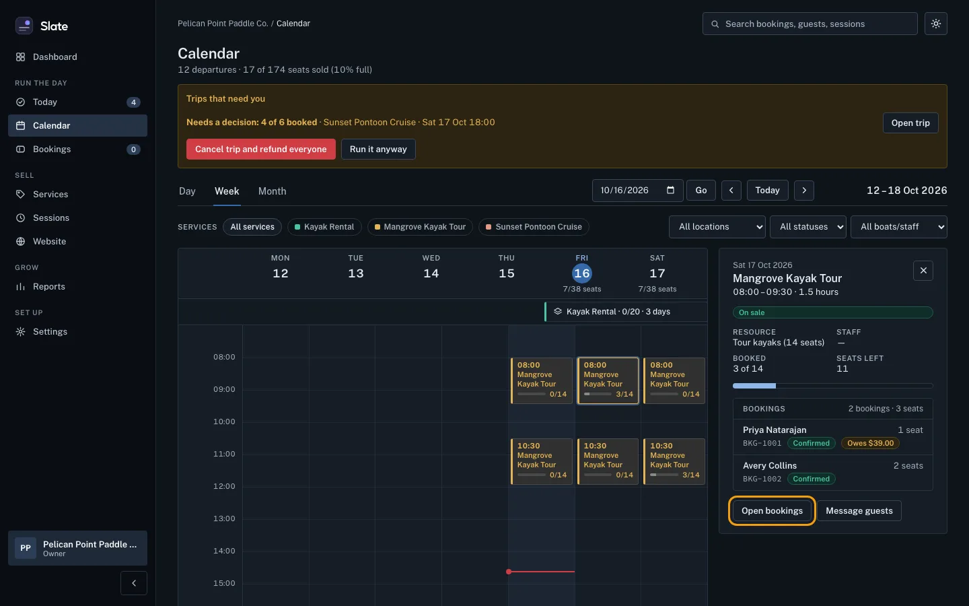Screen dimensions: 969x606
Task: Open Bookings in the sidebar
Action: pyautogui.click(x=77, y=149)
